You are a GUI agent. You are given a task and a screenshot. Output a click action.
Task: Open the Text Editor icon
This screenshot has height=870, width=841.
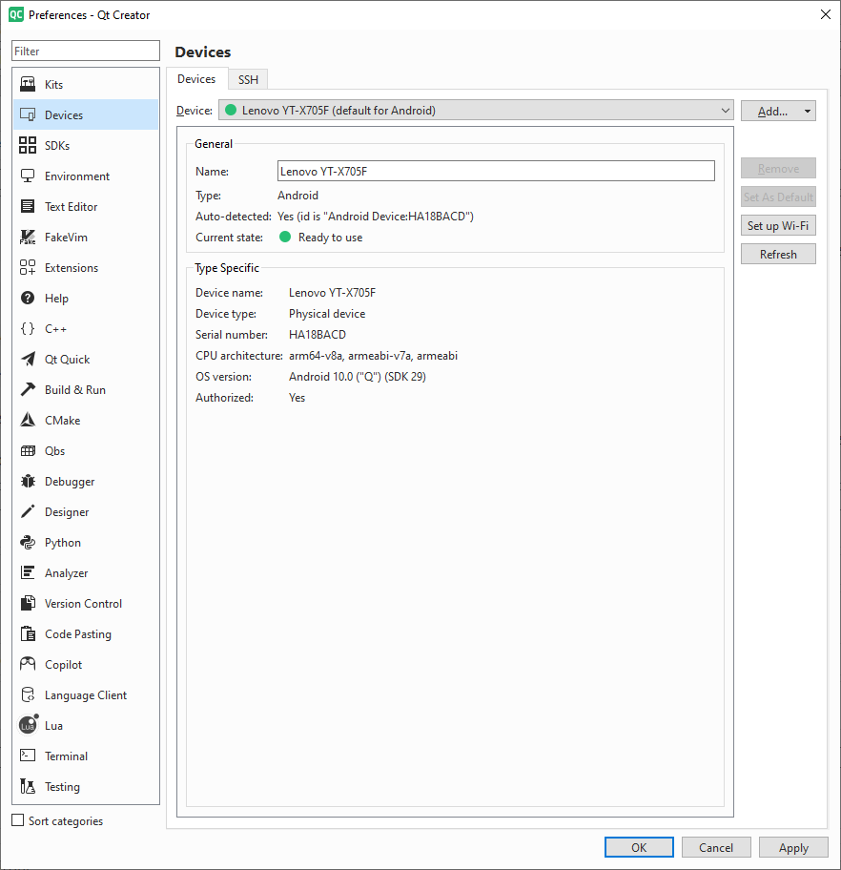[x=28, y=206]
